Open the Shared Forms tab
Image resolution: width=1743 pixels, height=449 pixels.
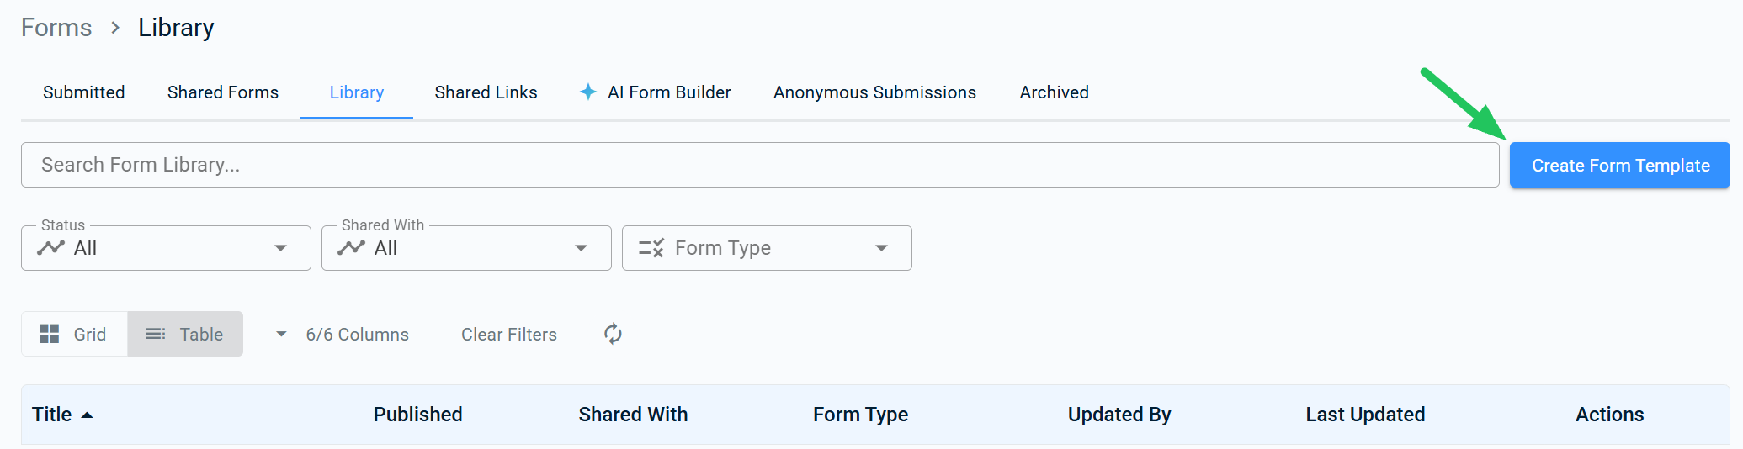pos(223,92)
